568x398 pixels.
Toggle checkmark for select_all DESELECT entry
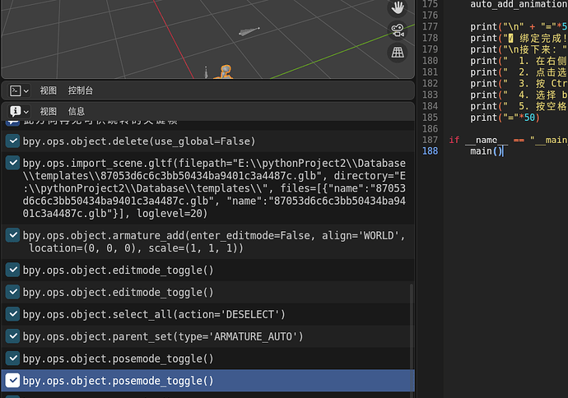pos(12,314)
